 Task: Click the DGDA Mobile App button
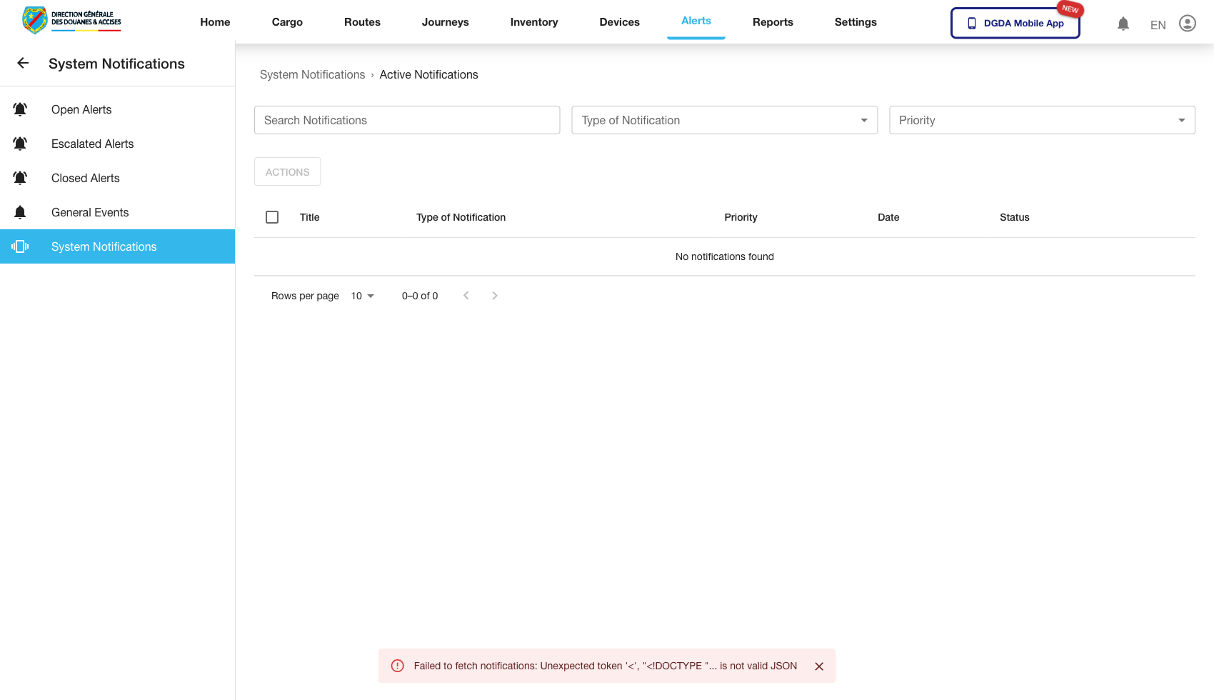click(1015, 23)
